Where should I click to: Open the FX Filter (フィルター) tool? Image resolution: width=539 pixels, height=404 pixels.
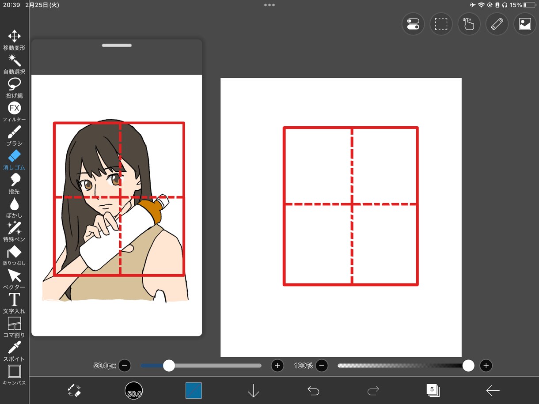coord(14,112)
